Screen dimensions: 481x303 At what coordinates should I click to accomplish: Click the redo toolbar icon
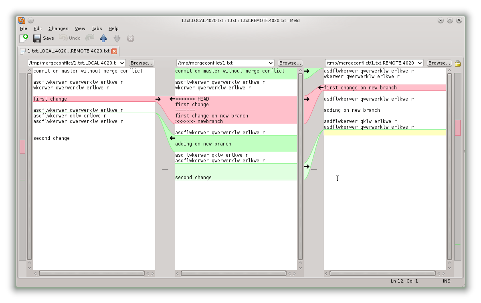click(89, 38)
